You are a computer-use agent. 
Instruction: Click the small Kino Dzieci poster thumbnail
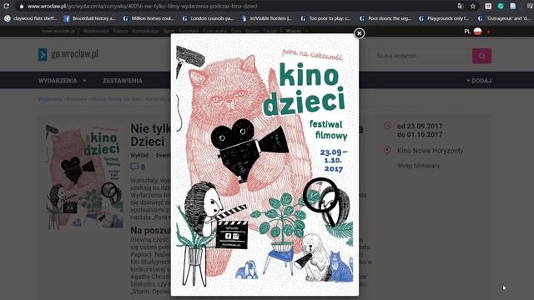coord(83,176)
